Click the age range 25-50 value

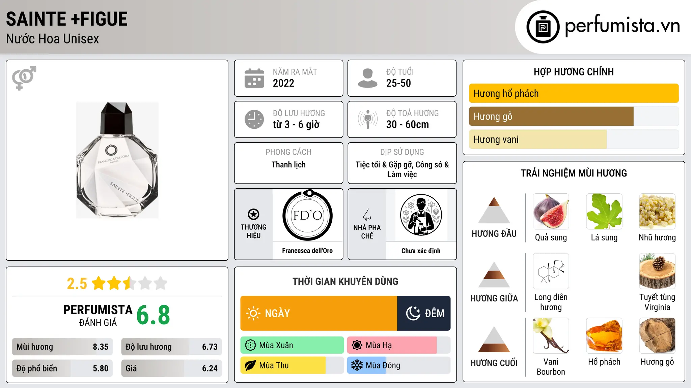click(x=398, y=83)
